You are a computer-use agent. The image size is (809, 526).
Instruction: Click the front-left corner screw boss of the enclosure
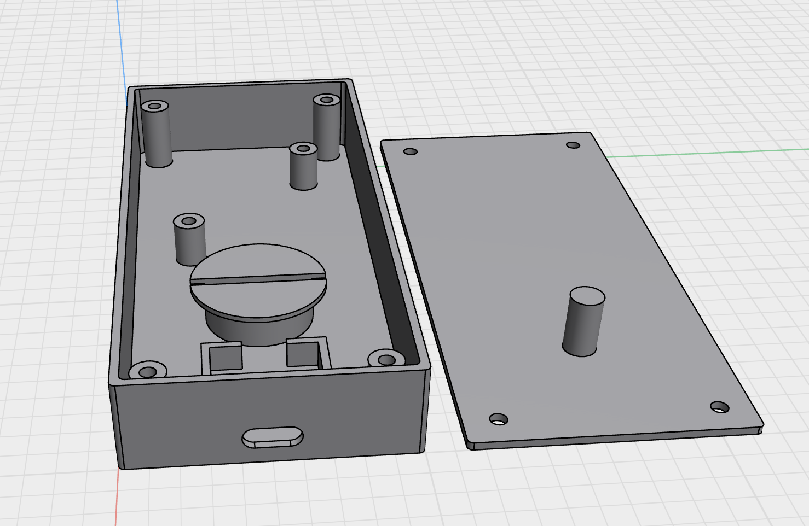click(148, 370)
